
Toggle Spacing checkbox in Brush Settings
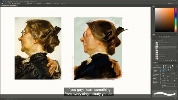point(163,86)
